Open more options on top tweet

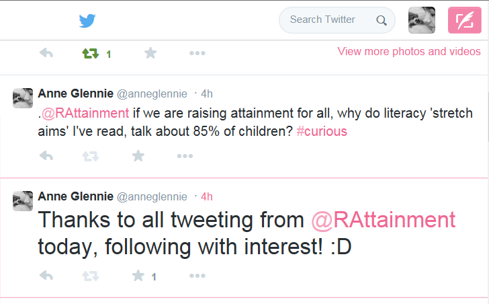(x=197, y=53)
